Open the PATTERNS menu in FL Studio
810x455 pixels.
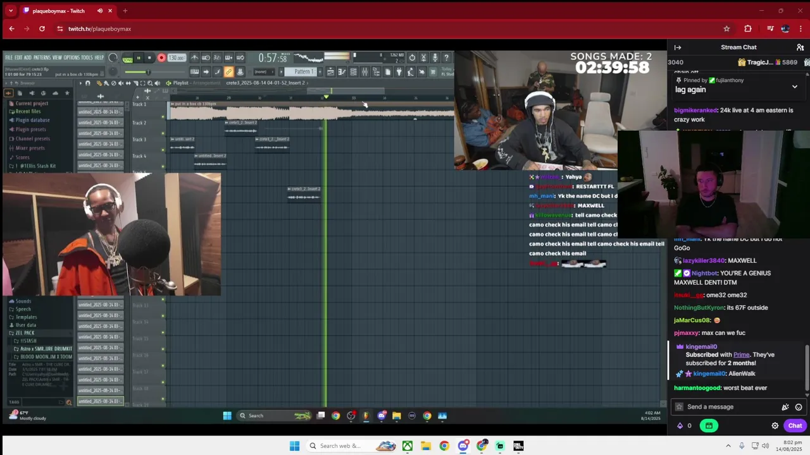[42, 58]
